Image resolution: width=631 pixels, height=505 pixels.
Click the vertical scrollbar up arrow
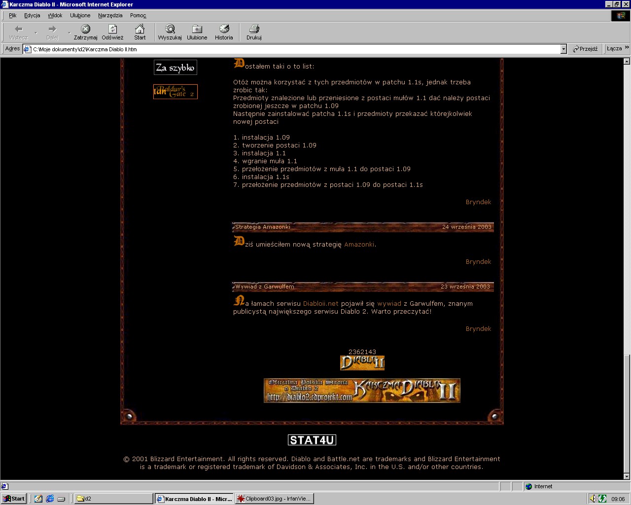pos(627,62)
